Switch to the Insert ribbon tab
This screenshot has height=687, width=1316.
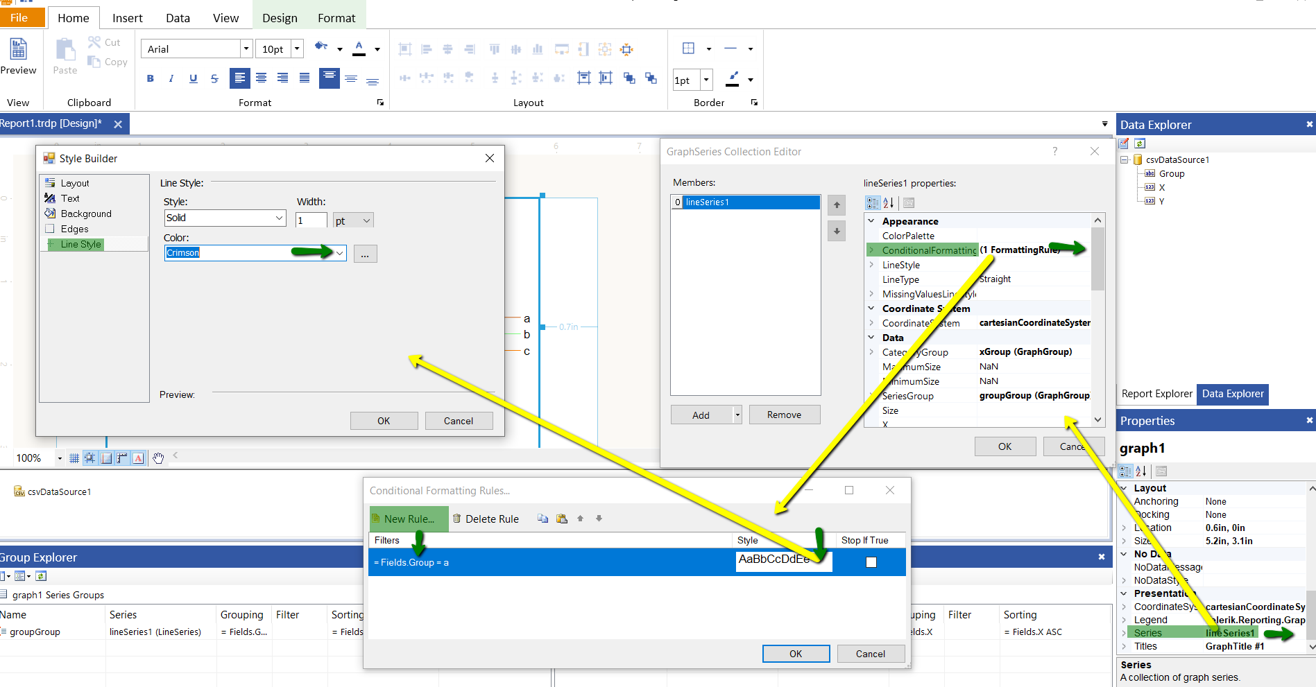point(128,18)
